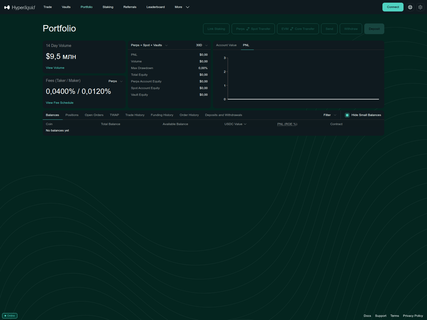The image size is (427, 320).
Task: Open the Referrals page
Action: point(130,7)
